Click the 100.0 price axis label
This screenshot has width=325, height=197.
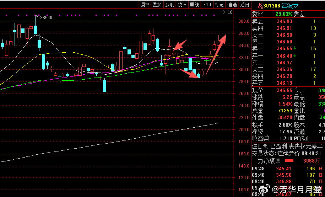point(244,190)
